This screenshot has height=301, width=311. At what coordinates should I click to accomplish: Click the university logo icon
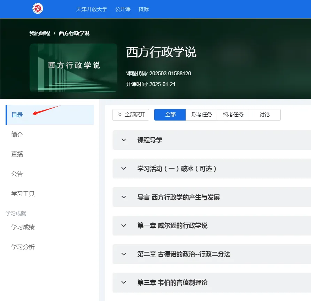(38, 8)
